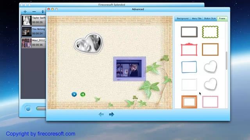250x140 pixels.
Task: Go to previous menu page arrow
Action: point(101,114)
